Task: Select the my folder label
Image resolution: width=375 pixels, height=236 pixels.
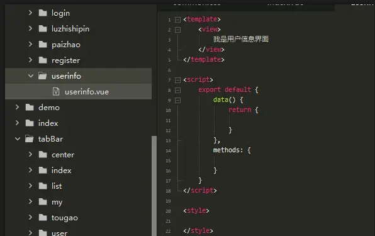Action: coord(57,202)
